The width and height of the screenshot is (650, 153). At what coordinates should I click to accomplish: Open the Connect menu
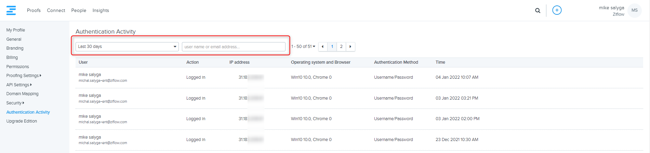point(56,11)
